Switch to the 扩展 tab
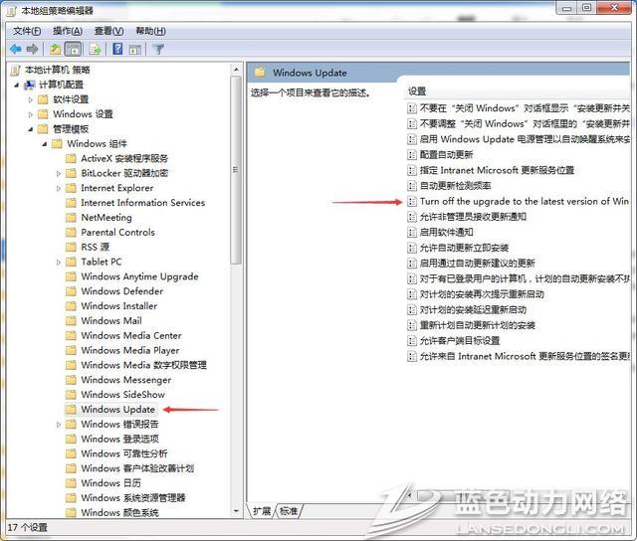Viewport: 637px width, 541px height. (262, 510)
